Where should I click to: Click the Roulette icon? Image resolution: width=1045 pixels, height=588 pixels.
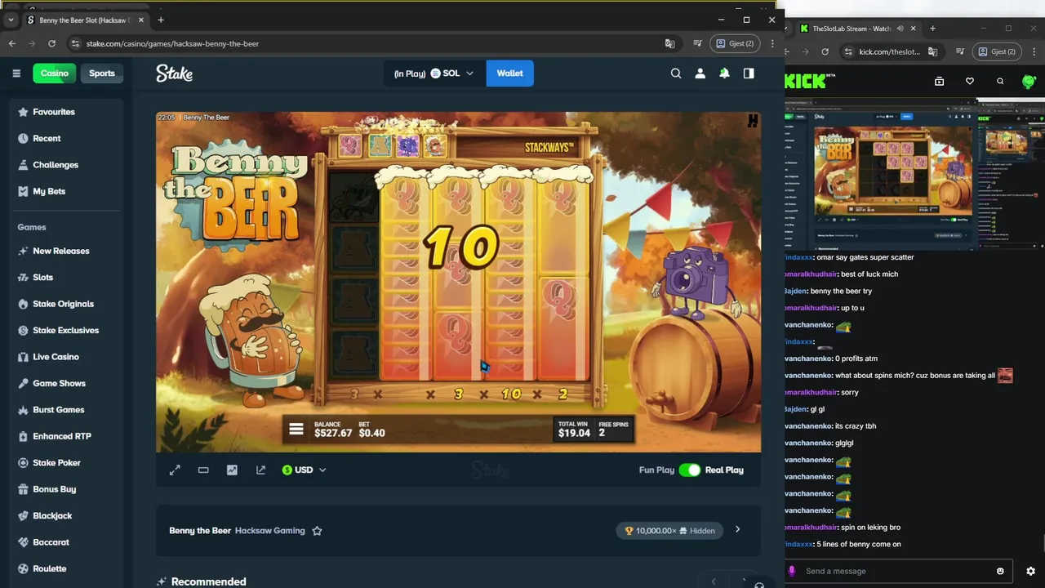tap(23, 568)
